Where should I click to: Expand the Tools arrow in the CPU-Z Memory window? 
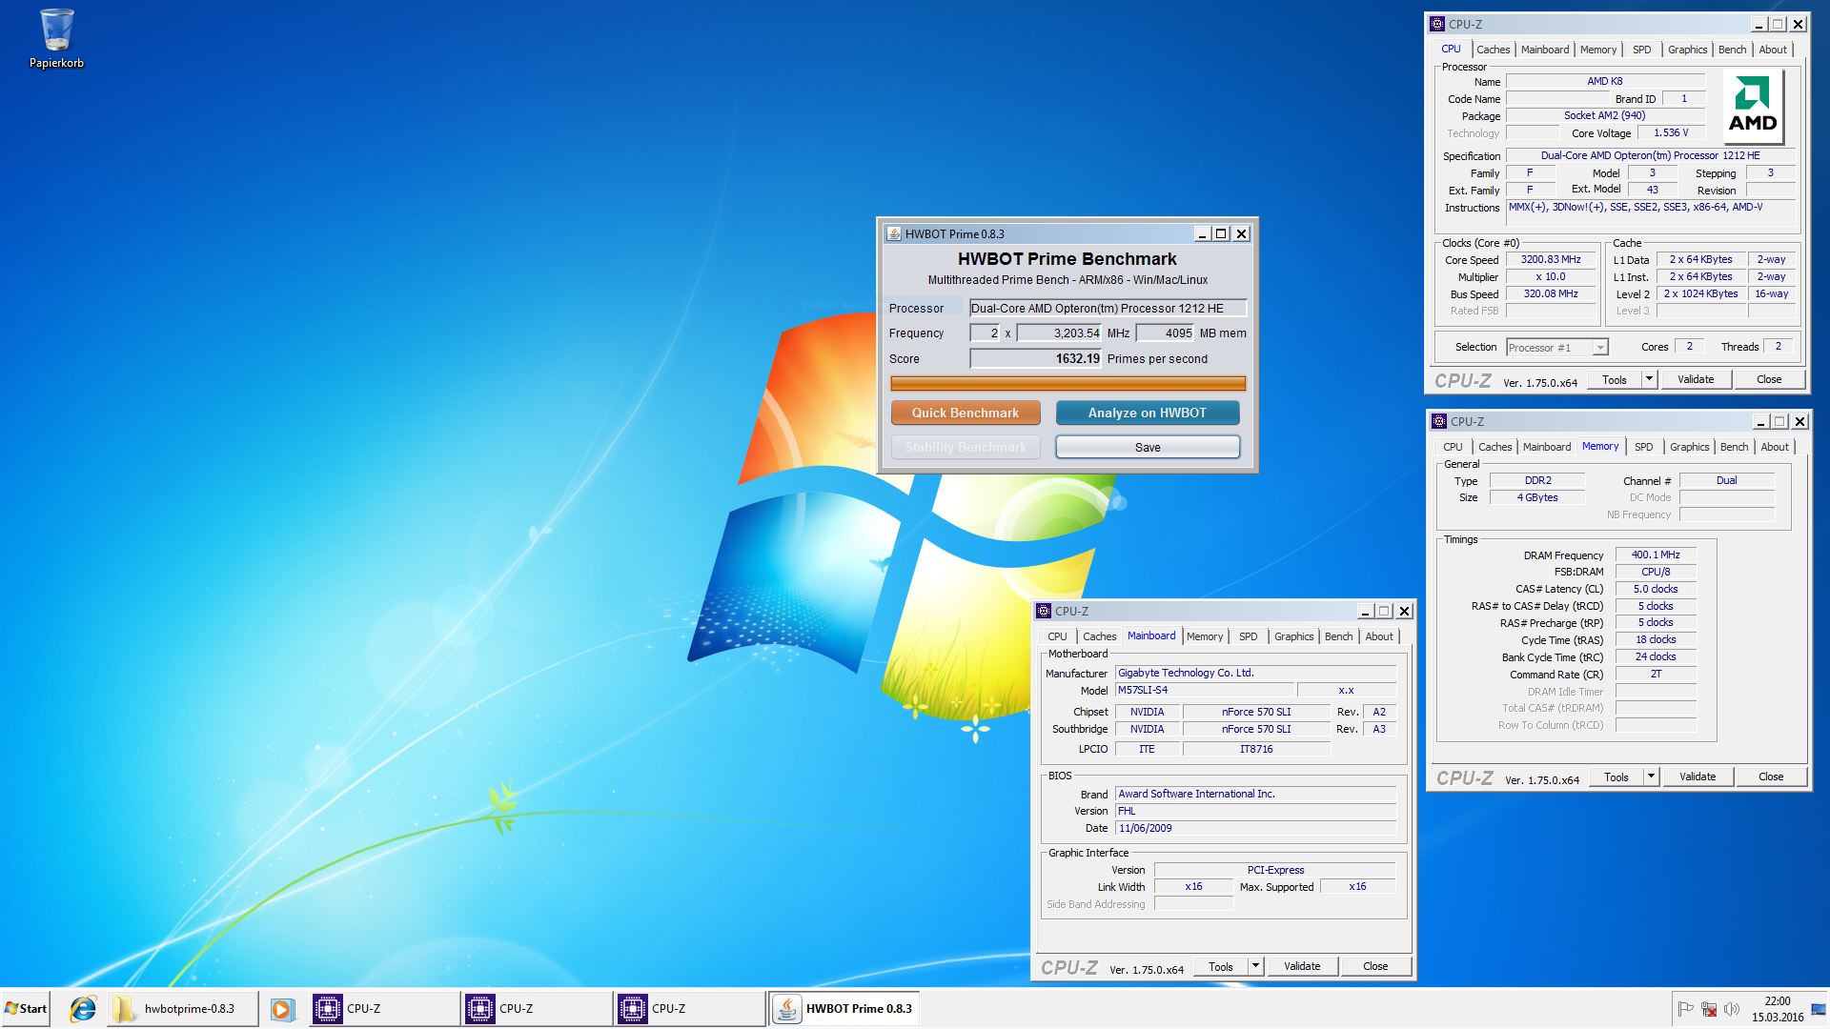1651,777
